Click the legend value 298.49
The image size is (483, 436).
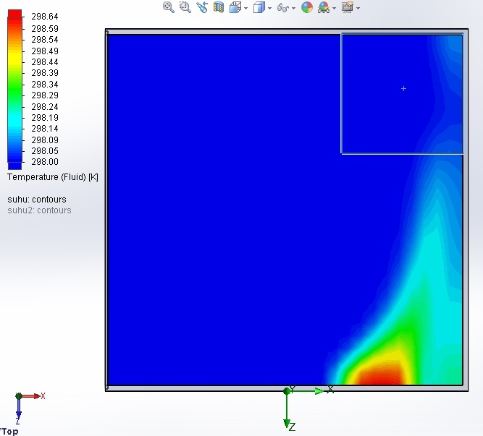click(45, 51)
